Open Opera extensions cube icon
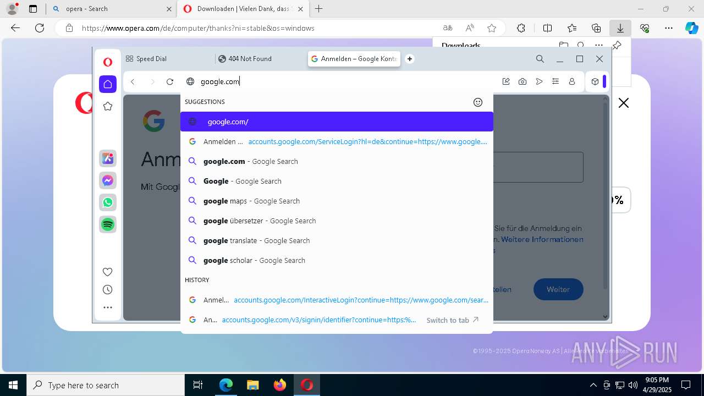 tap(595, 81)
